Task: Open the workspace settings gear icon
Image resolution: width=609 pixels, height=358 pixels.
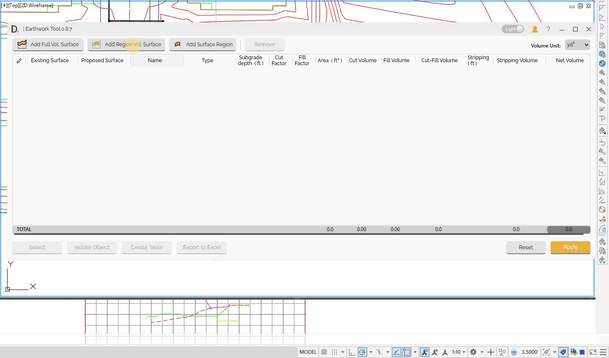Action: [x=473, y=352]
